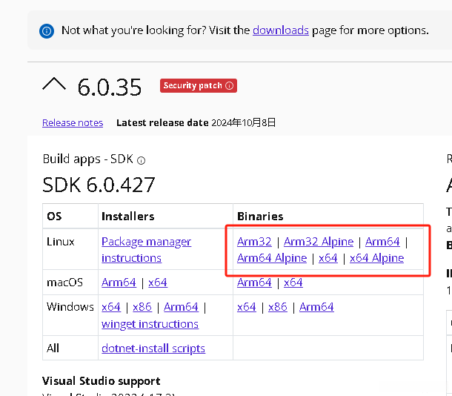Download Linux Arm32 Alpine binaries
The height and width of the screenshot is (396, 452).
click(x=319, y=242)
